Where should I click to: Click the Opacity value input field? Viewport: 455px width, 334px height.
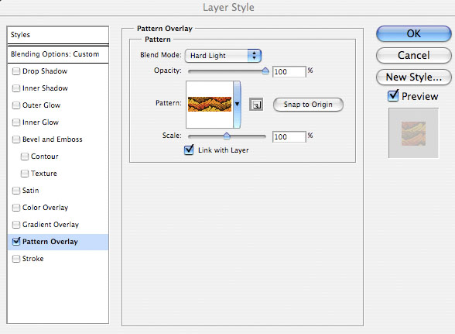289,71
